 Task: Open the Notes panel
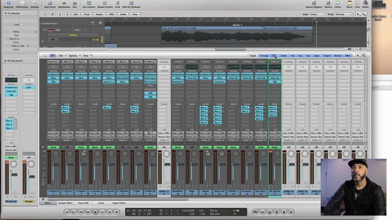click(x=350, y=4)
